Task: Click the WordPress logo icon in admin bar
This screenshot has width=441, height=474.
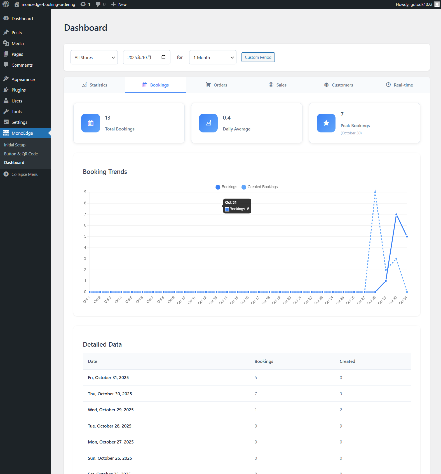Action: coord(6,4)
